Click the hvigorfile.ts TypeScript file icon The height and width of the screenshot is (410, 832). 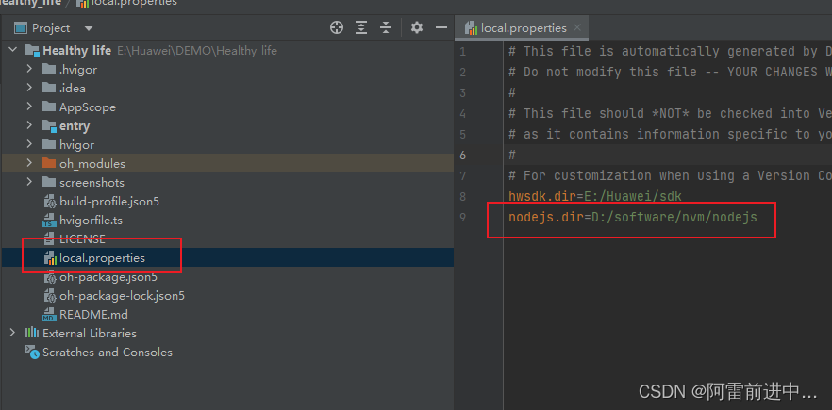(x=49, y=221)
